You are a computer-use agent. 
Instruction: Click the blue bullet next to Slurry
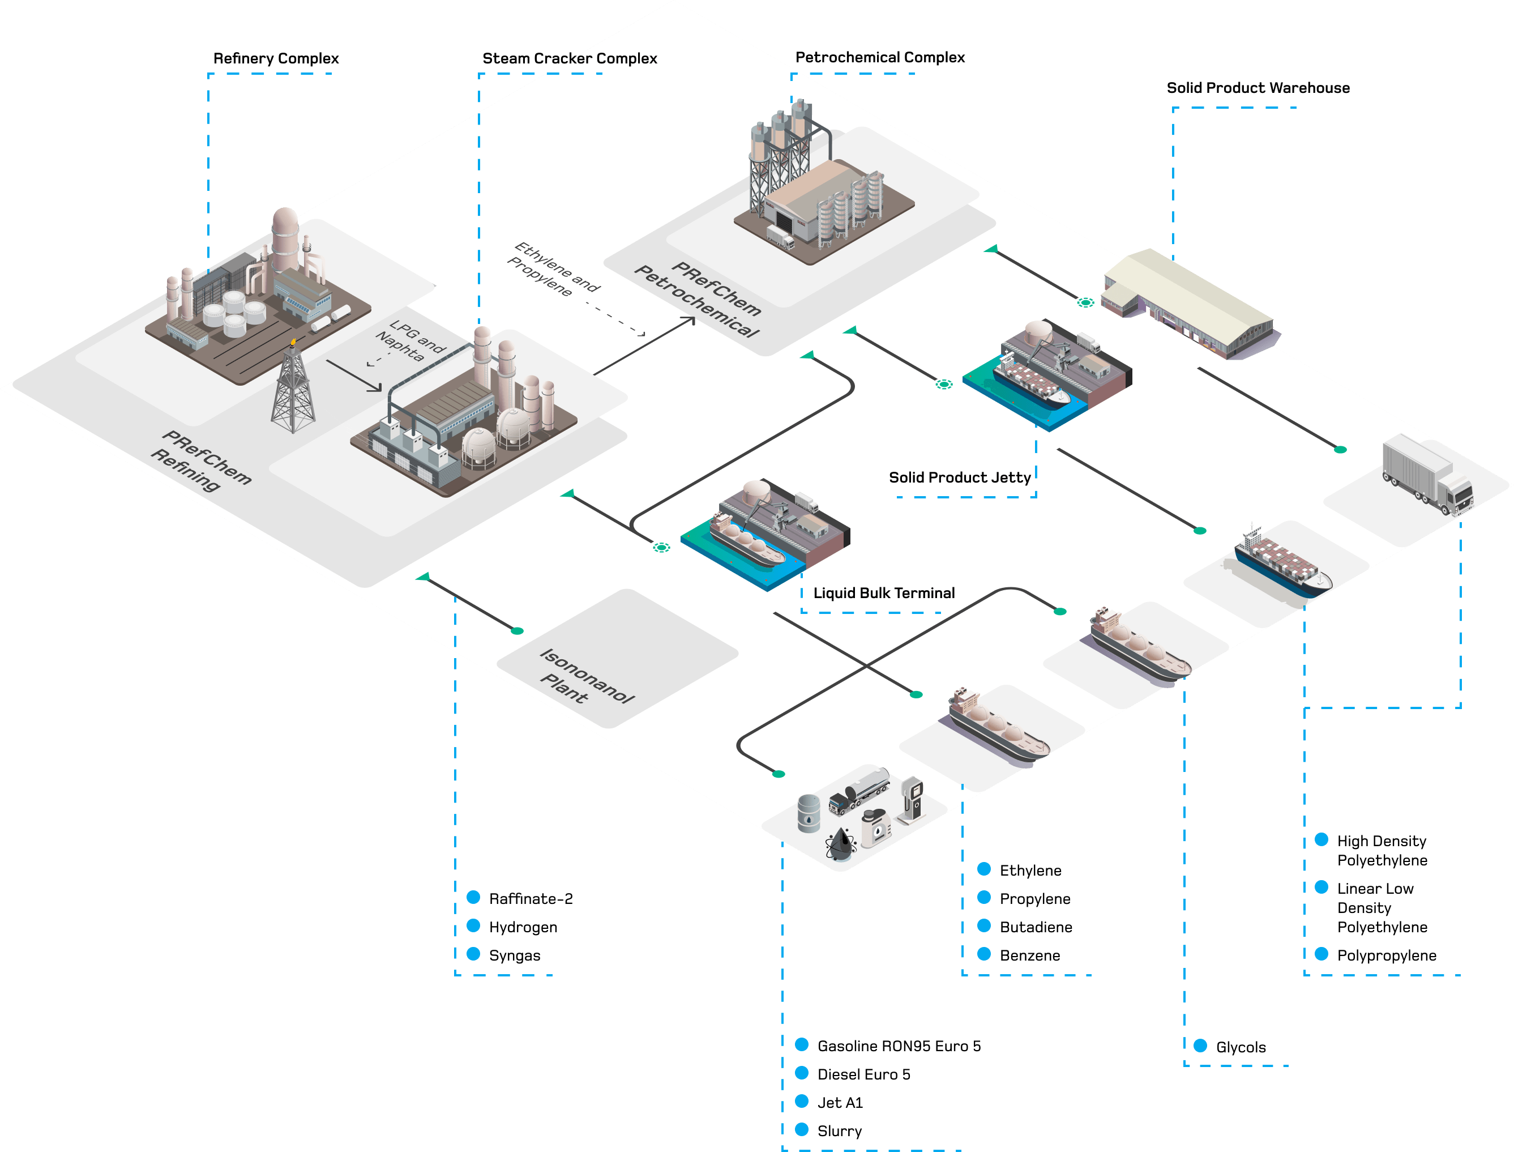[x=801, y=1129]
